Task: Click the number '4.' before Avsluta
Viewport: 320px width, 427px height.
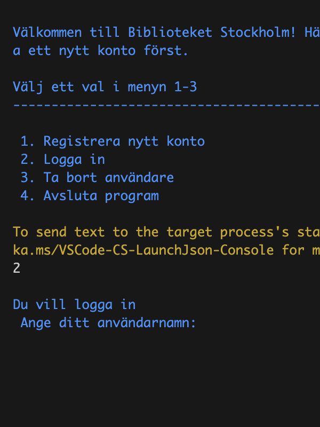Action: point(28,196)
